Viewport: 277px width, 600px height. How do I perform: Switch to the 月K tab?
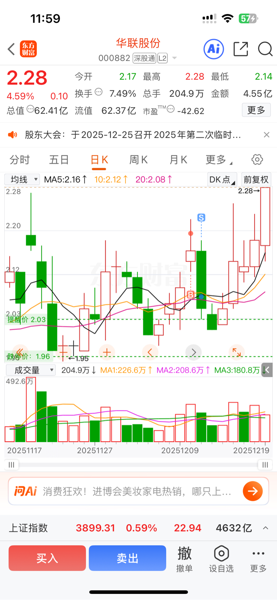point(178,159)
